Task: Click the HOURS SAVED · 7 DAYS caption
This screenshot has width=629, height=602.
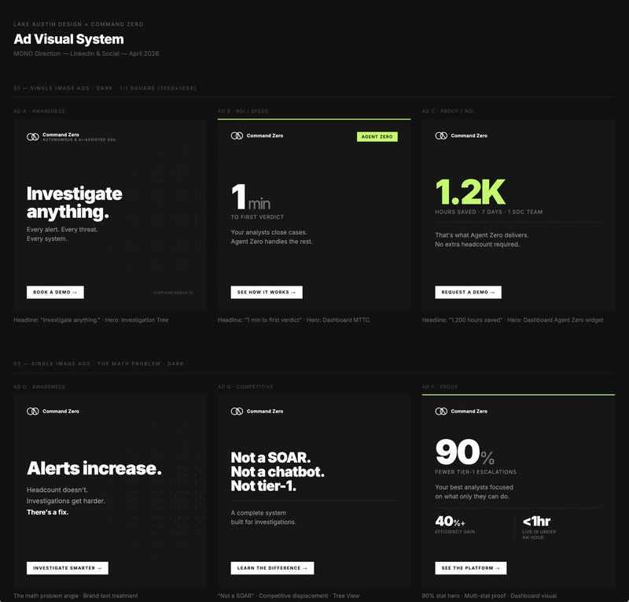Action: [x=489, y=212]
